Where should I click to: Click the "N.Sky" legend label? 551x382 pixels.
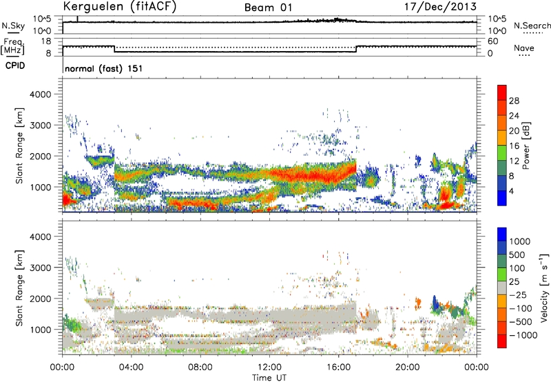click(13, 26)
